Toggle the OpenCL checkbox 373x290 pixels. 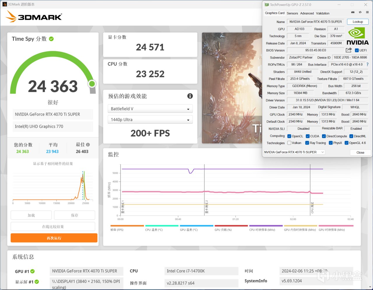289,136
